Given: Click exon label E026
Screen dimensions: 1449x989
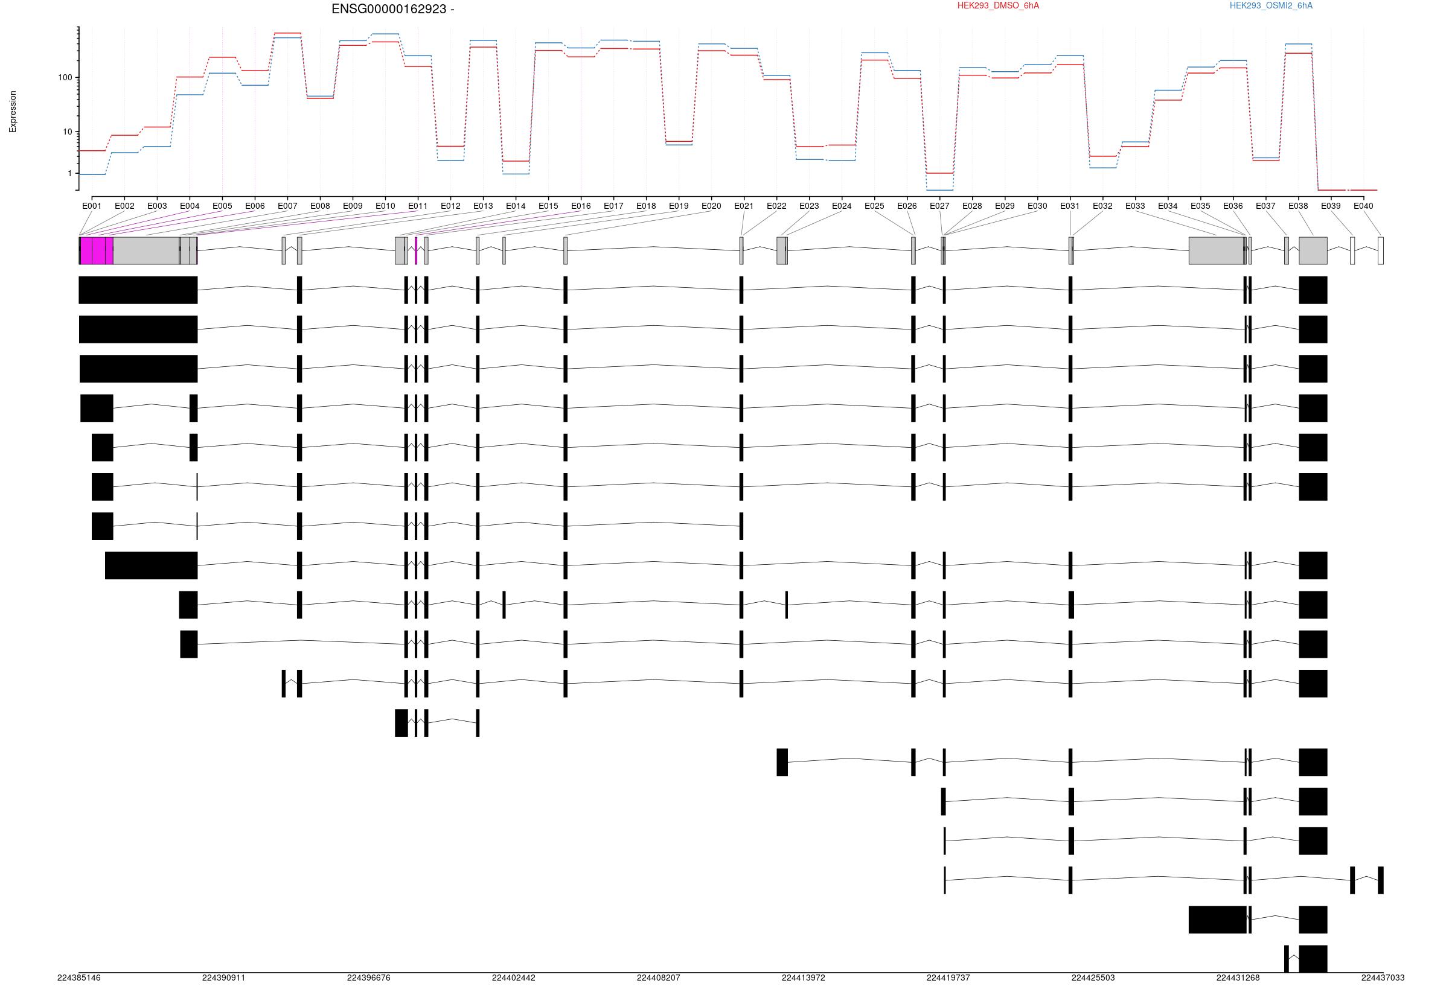Looking at the screenshot, I should pos(907,206).
